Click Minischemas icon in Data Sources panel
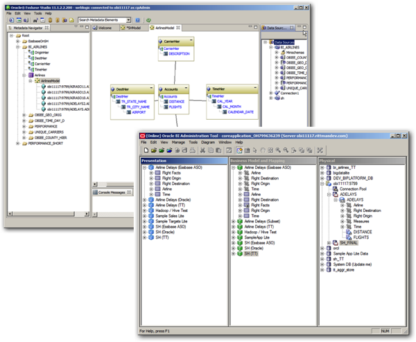Image resolution: width=416 pixels, height=342 pixels. pyautogui.click(x=283, y=53)
